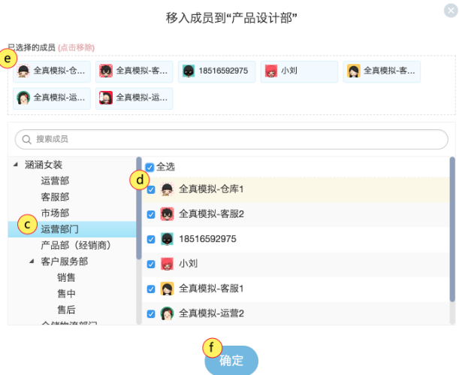
Task: Click avatar icon of 全真模拟-客服2 in list
Action: 168,214
